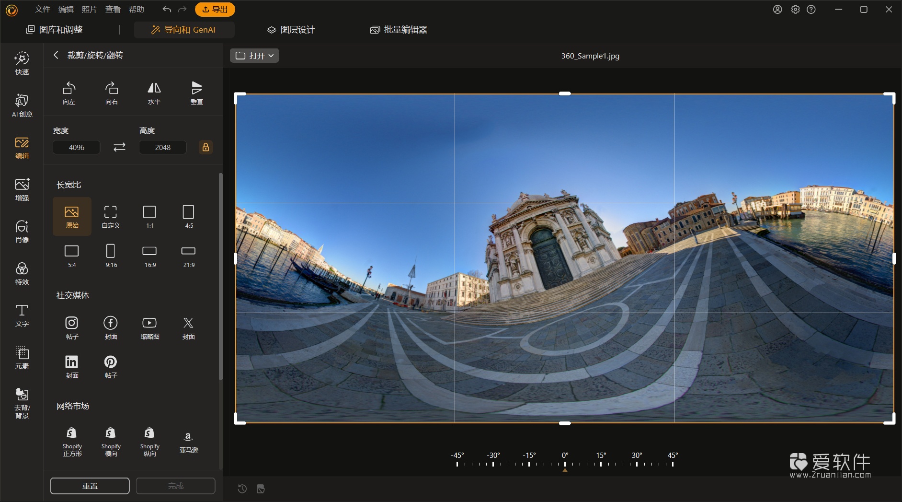Viewport: 902px width, 502px height.
Task: Click 15° on the rotation ruler
Action: point(601,458)
